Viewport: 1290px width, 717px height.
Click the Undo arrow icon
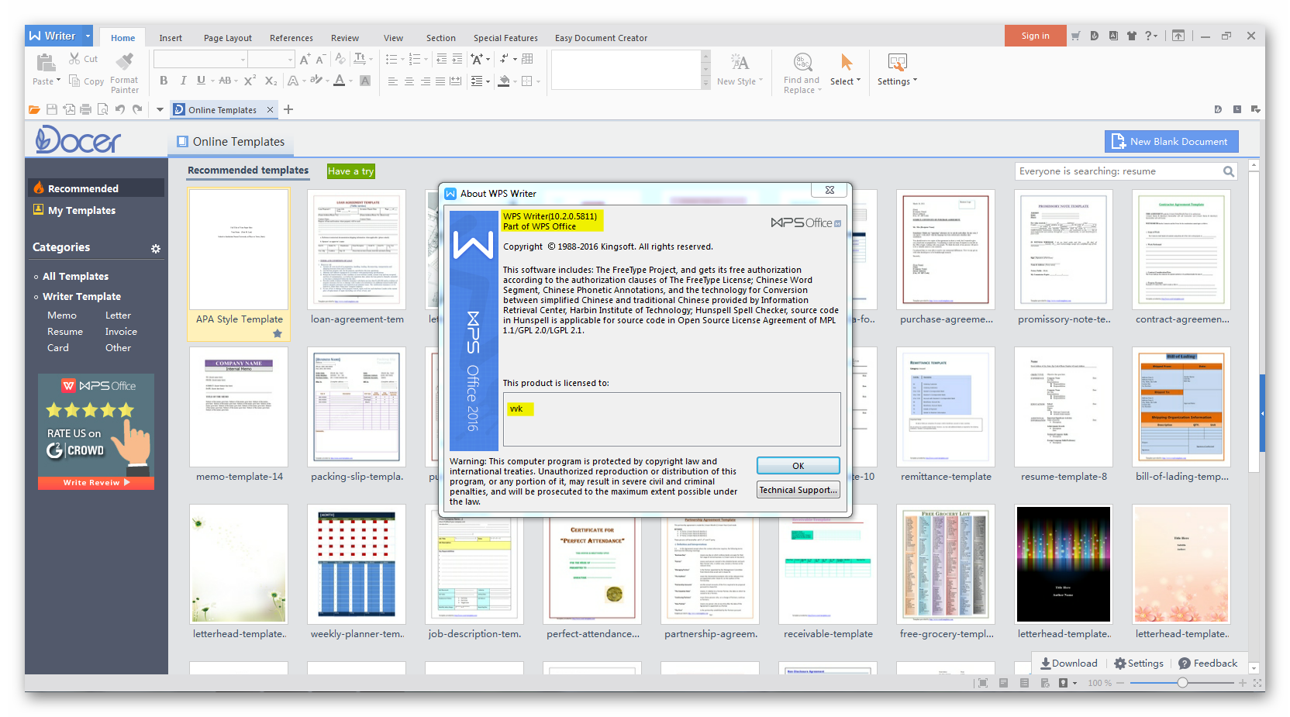tap(120, 109)
